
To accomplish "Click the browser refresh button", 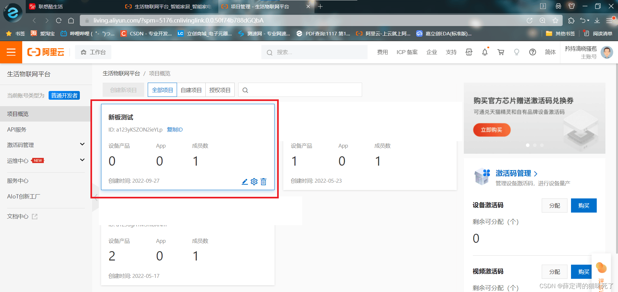I will click(59, 21).
